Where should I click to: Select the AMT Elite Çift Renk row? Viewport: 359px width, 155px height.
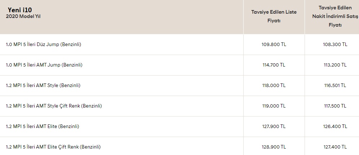[x=179, y=146]
